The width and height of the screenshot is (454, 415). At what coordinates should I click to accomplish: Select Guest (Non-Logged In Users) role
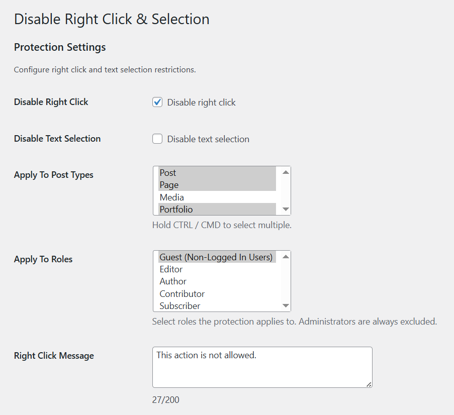pyautogui.click(x=216, y=257)
